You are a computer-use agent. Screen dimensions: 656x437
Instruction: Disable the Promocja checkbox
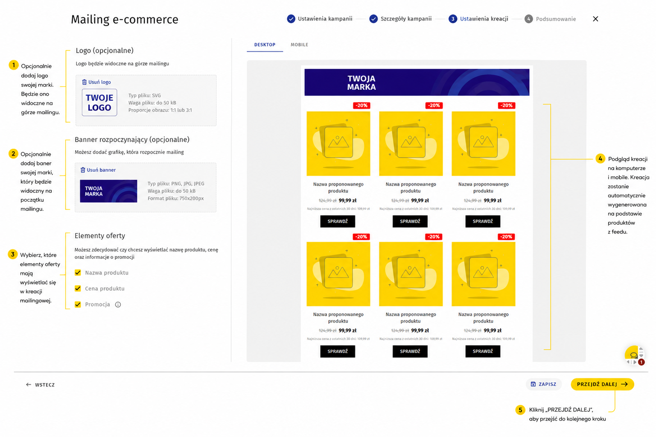click(x=78, y=305)
